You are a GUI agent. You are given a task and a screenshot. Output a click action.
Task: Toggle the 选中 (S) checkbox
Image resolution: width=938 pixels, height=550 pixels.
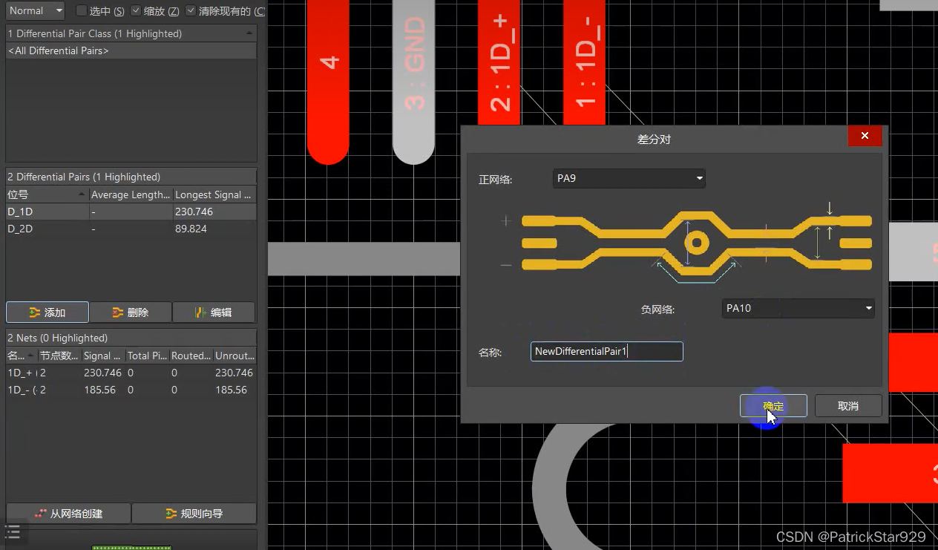[82, 11]
